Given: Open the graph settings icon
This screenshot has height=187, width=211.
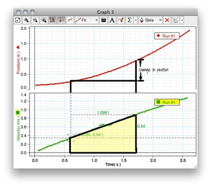Looking at the screenshot, I should pyautogui.click(x=176, y=20).
